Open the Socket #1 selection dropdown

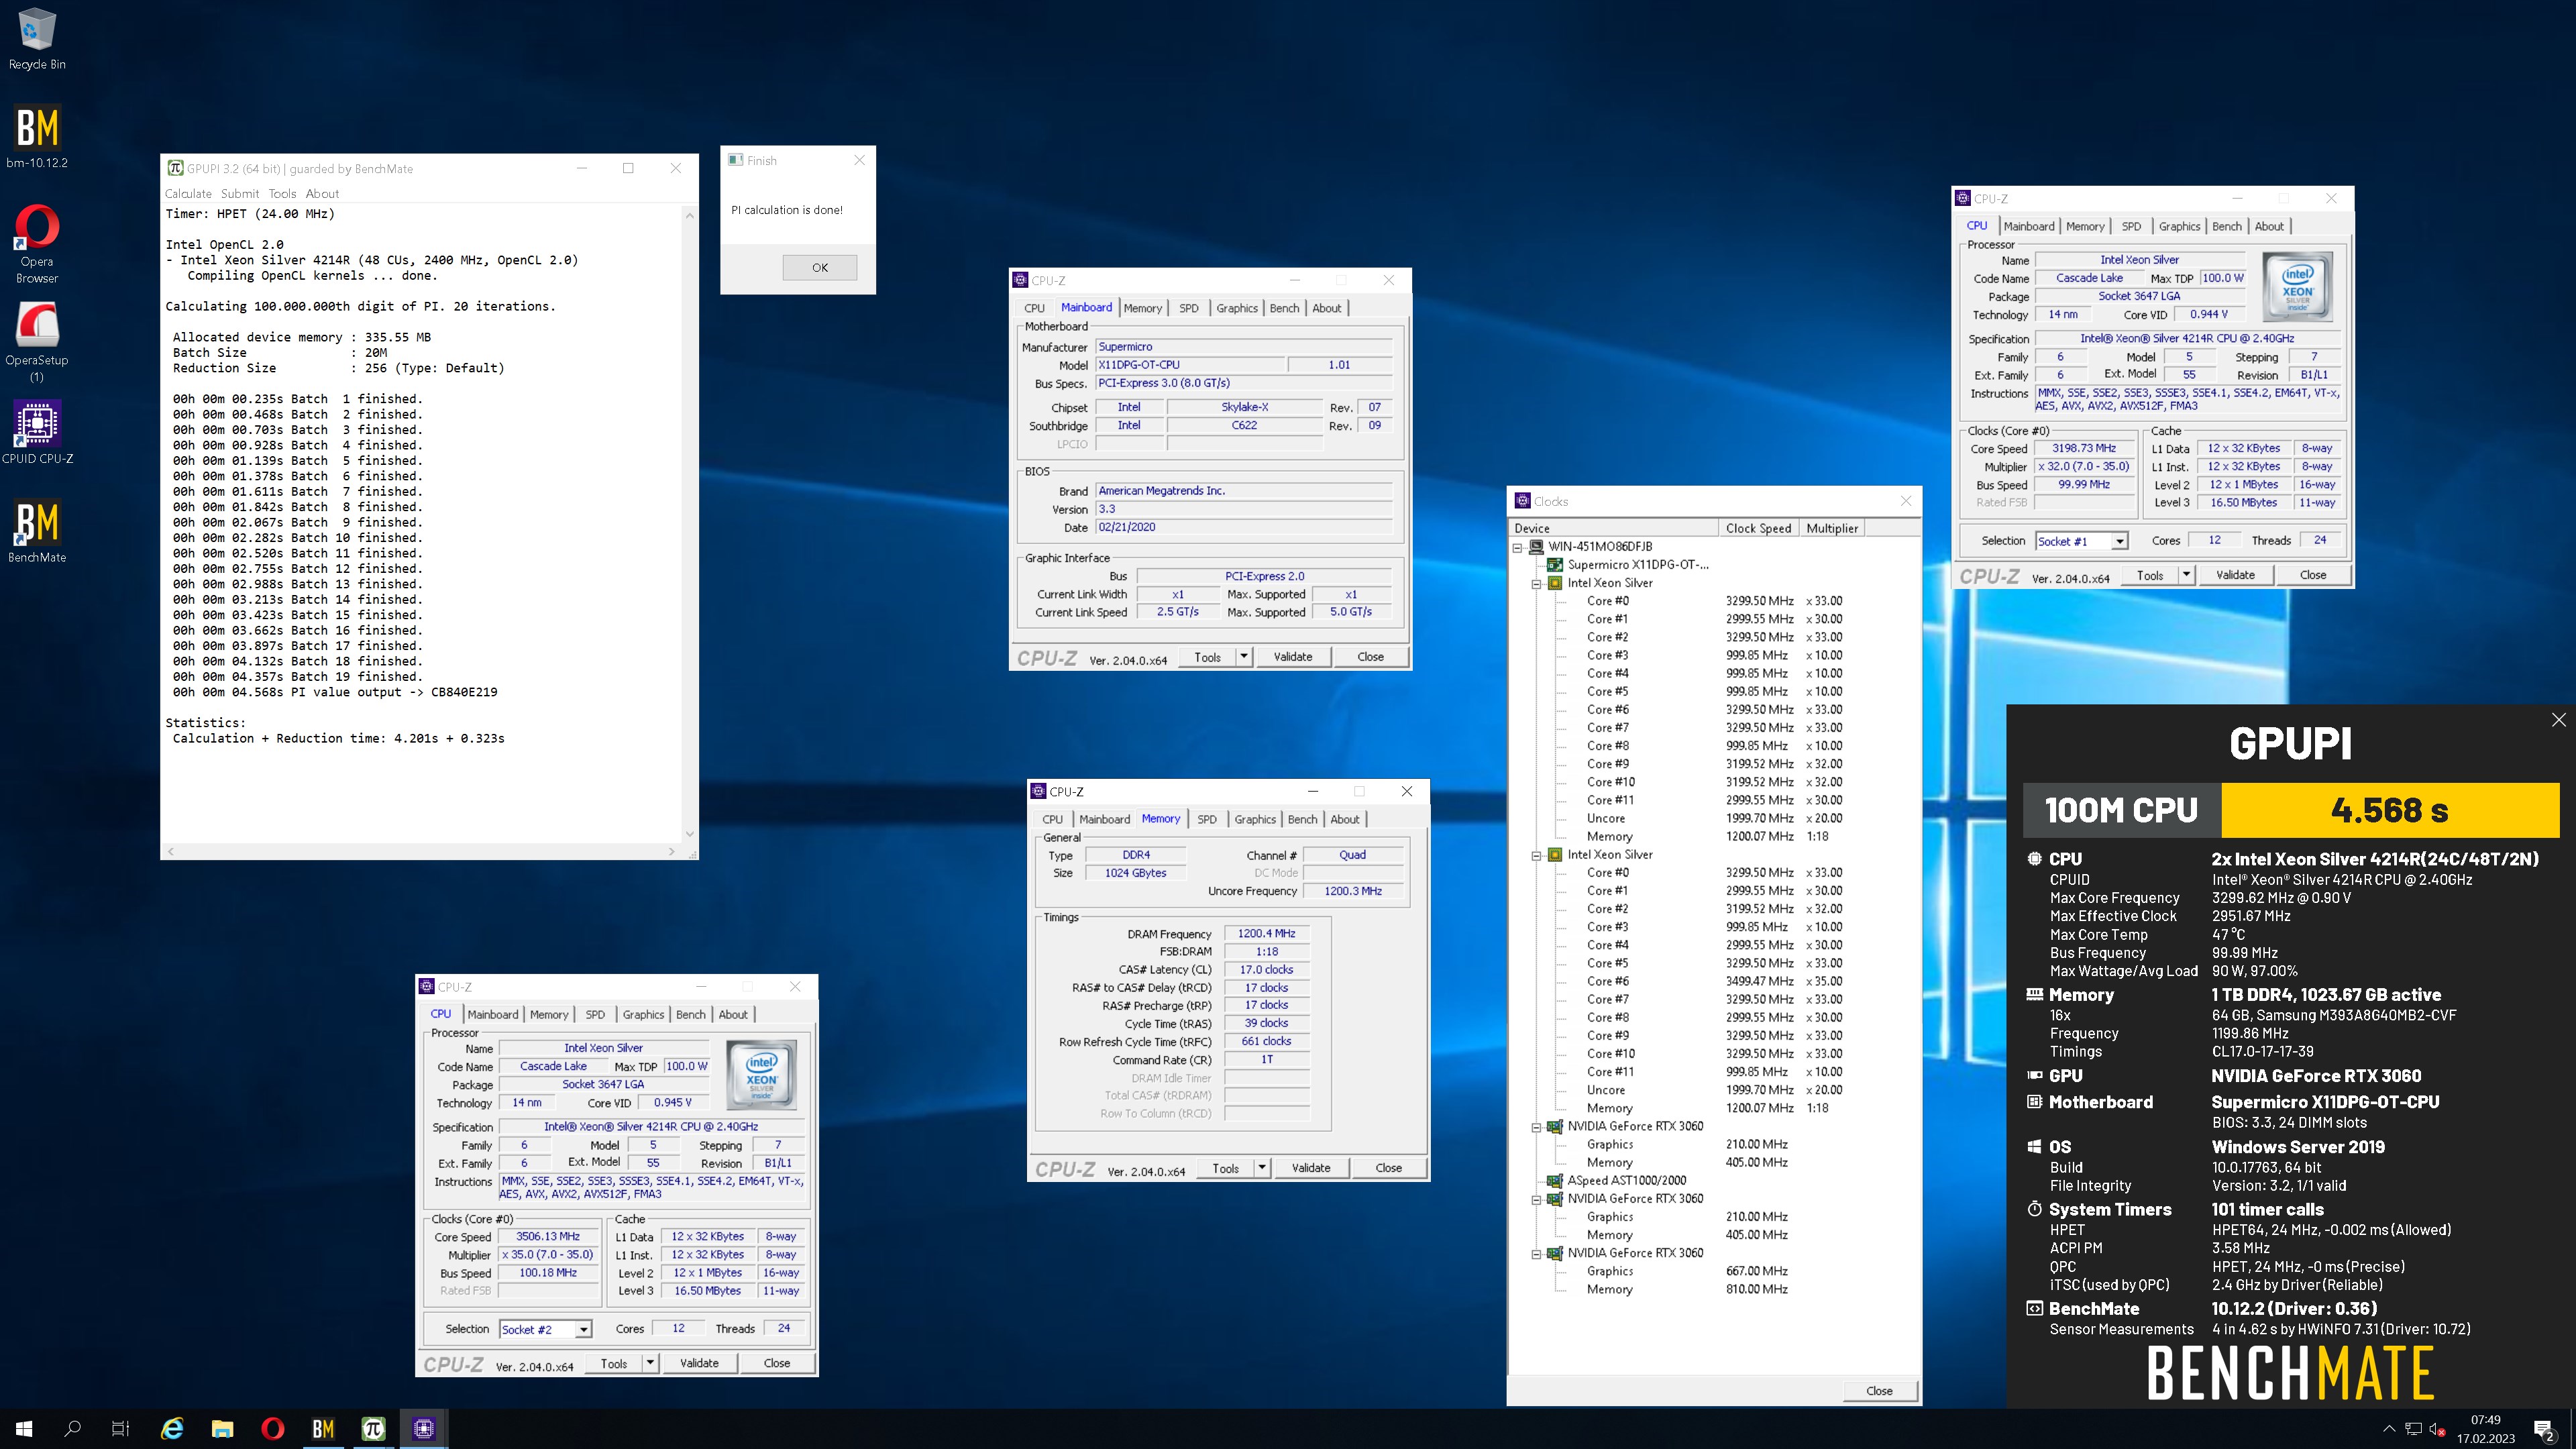tap(2119, 541)
